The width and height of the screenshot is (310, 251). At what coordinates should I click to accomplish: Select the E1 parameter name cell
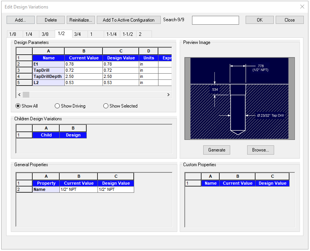tap(48, 64)
